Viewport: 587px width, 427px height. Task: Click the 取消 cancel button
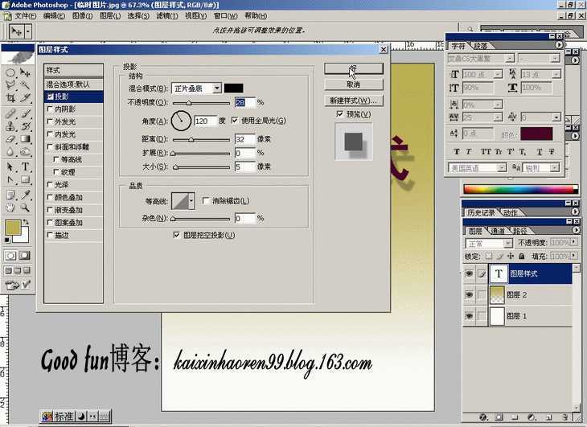click(353, 84)
